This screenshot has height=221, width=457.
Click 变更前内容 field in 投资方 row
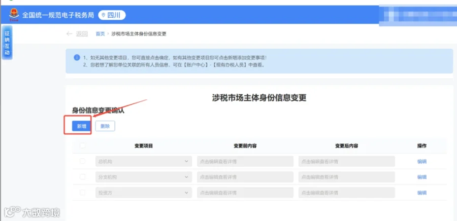coord(245,193)
